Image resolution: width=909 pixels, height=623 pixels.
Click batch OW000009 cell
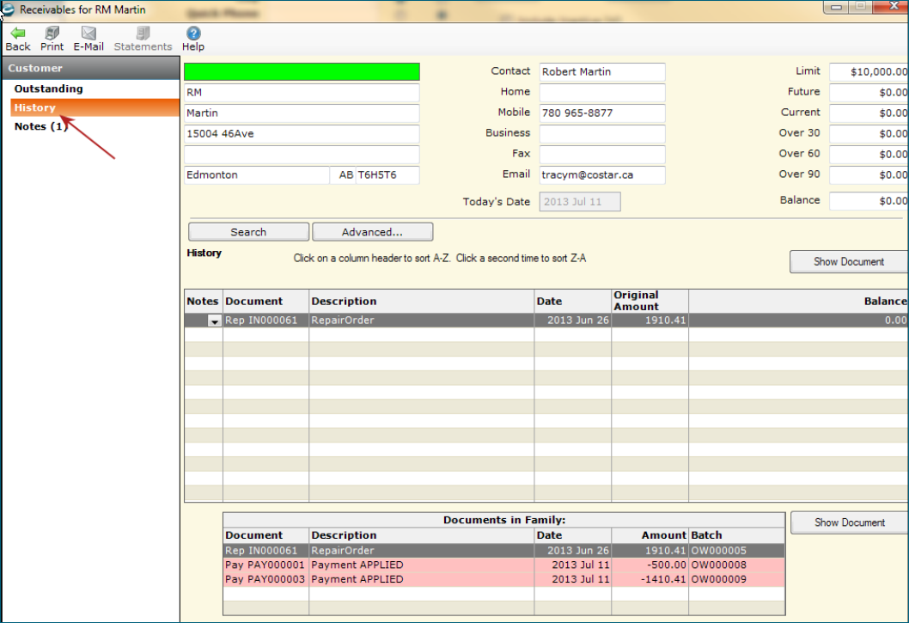click(719, 579)
